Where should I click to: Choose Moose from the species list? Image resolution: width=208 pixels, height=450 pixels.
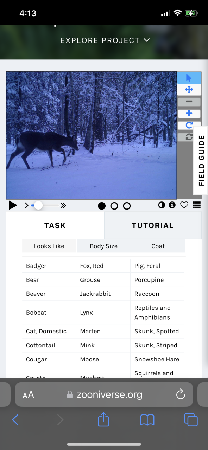(x=89, y=359)
